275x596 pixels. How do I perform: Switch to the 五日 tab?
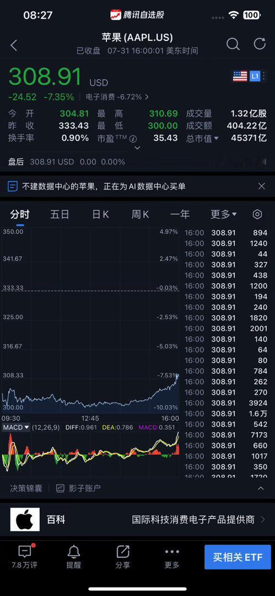[x=60, y=214]
